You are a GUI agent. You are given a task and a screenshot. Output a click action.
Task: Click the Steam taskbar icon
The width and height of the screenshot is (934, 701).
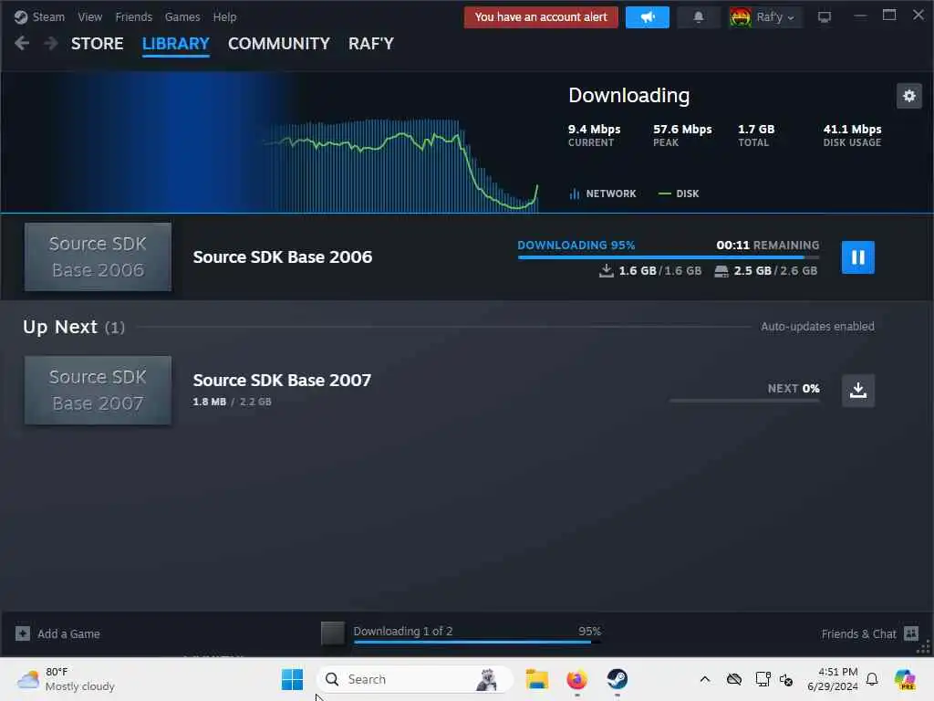(617, 679)
